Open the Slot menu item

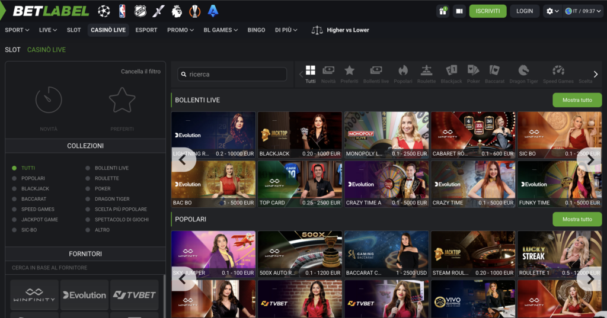pyautogui.click(x=74, y=30)
